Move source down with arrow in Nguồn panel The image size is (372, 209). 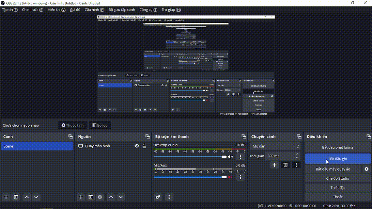click(x=121, y=197)
